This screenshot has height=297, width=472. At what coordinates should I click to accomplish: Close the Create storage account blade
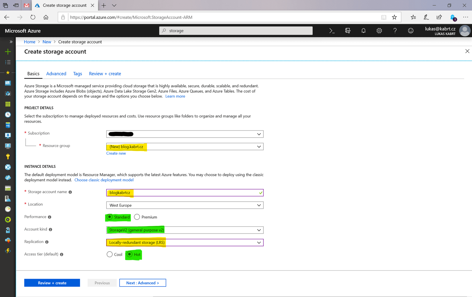coord(467,51)
